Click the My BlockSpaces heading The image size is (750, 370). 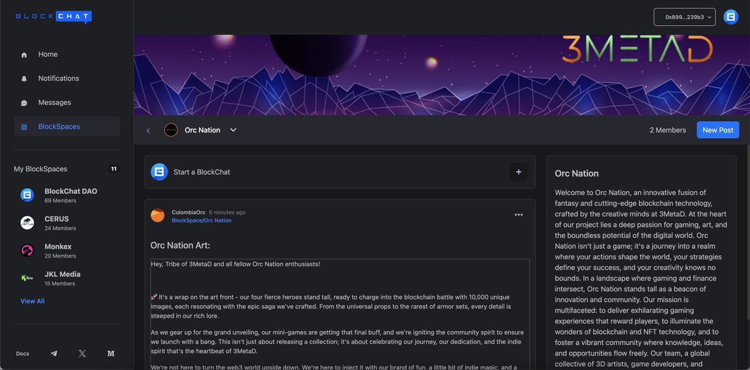pyautogui.click(x=41, y=169)
